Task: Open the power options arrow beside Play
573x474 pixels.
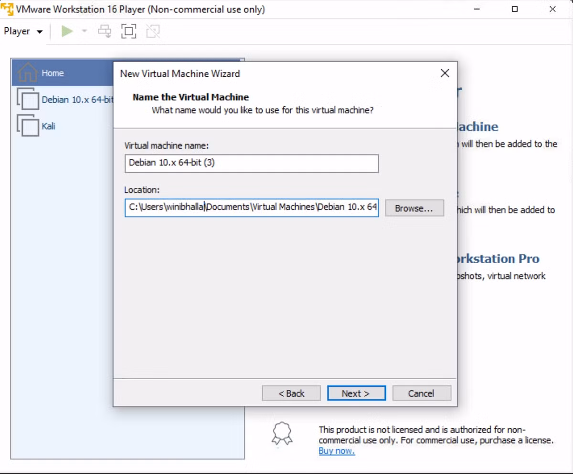Action: coord(84,31)
